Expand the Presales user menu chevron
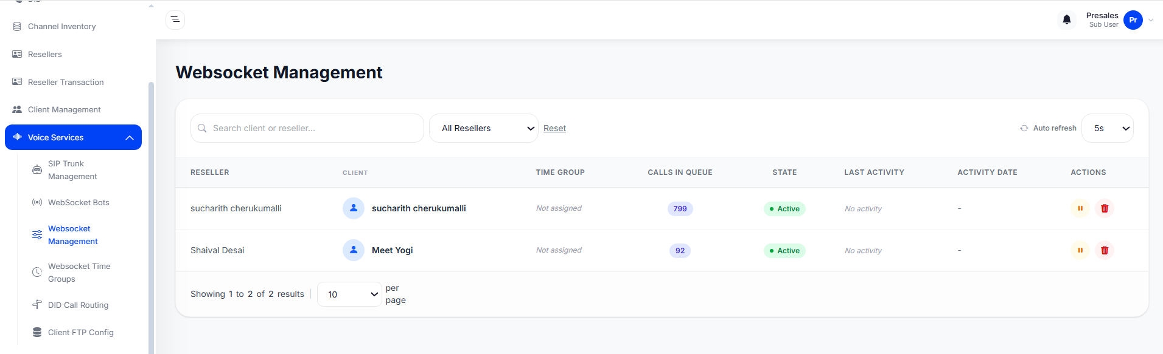This screenshot has width=1163, height=354. [x=1151, y=20]
